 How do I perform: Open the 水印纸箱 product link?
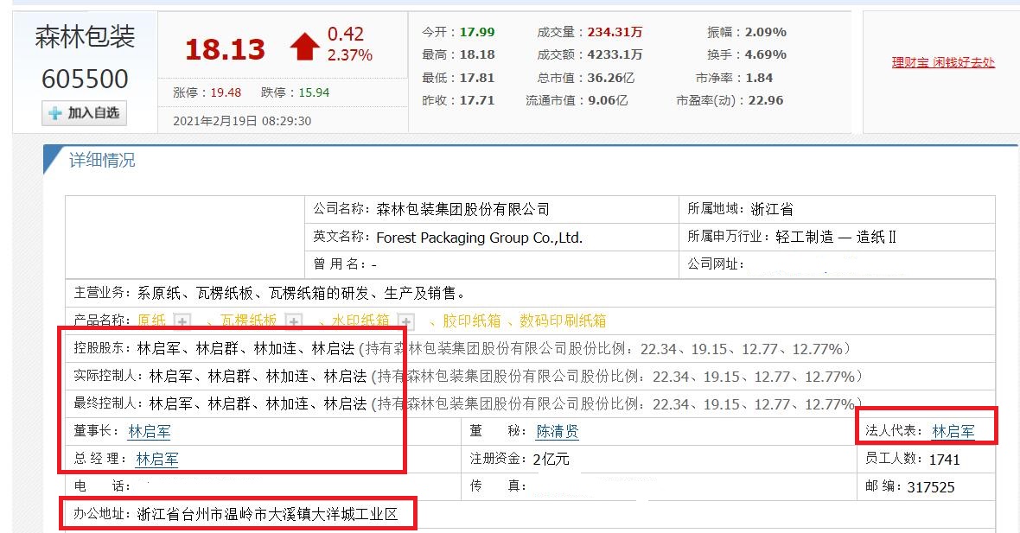point(360,320)
